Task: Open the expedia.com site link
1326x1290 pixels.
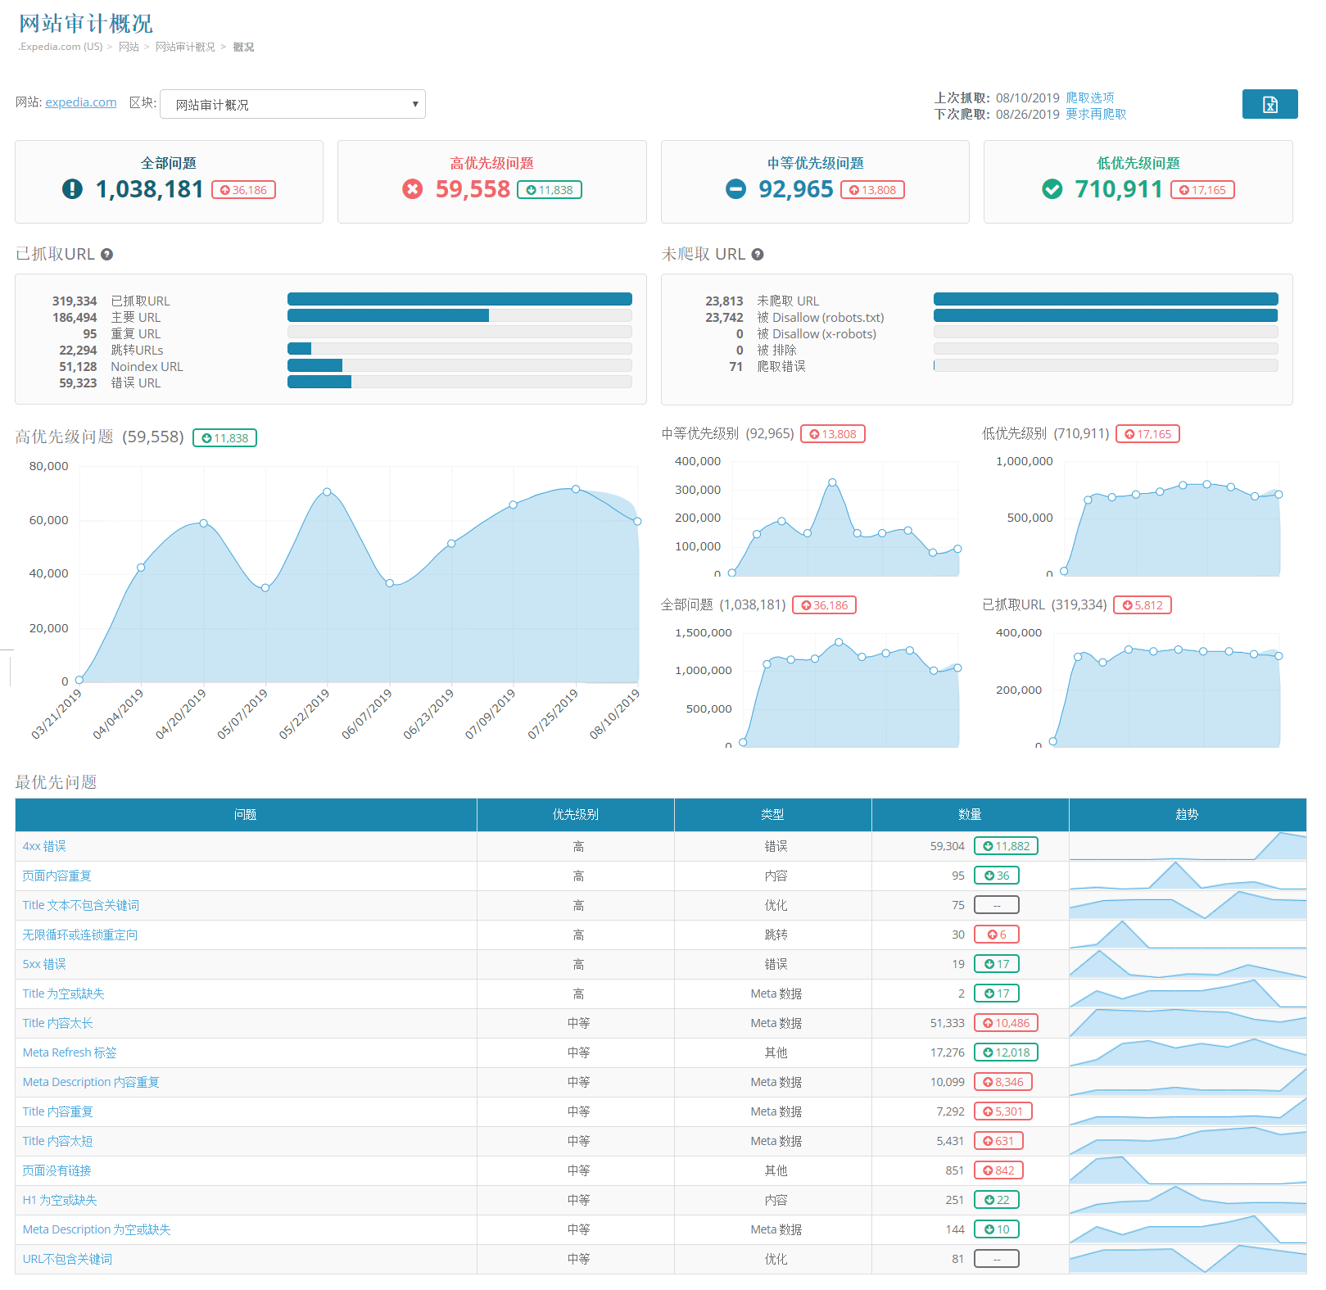Action: coord(81,102)
